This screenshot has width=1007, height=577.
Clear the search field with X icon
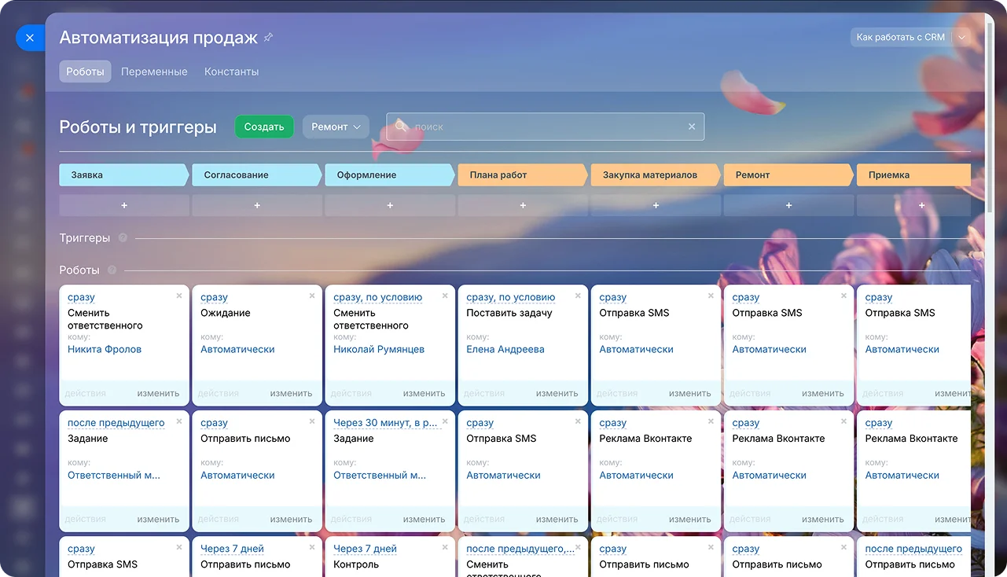692,127
